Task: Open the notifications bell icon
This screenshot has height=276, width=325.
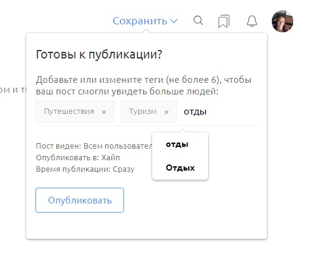Action: (x=252, y=21)
